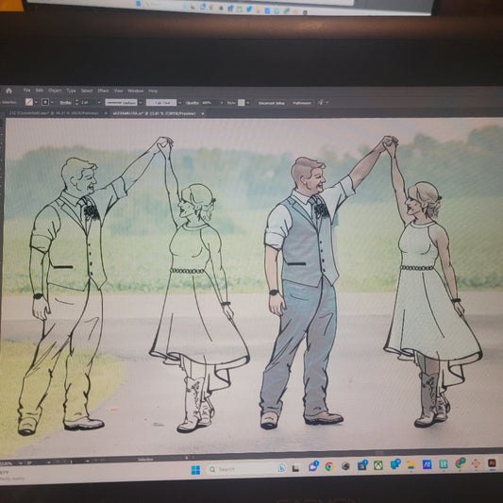Screen dimensions: 503x503
Task: Click the stroke weight stepper arrows
Action: [76, 102]
